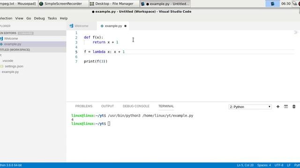The width and height of the screenshot is (300, 168).
Task: Switch to Desktop - File Manager in taskbar
Action: (114, 4)
